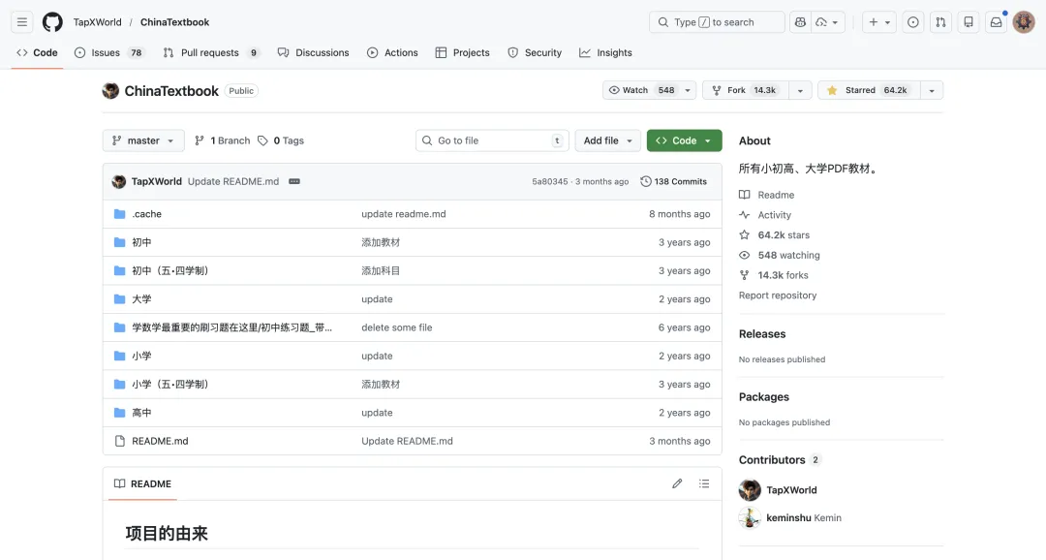Open the 小学 folder link
Viewport: 1046px width, 560px height.
click(x=141, y=356)
